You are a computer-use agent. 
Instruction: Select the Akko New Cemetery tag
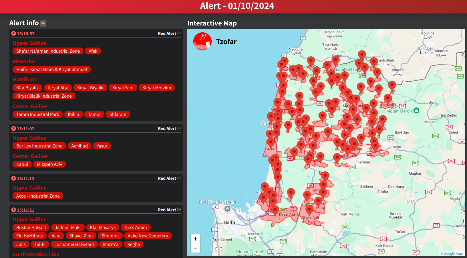148,236
